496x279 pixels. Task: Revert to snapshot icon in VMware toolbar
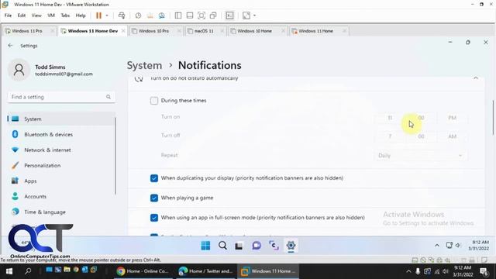[150, 15]
